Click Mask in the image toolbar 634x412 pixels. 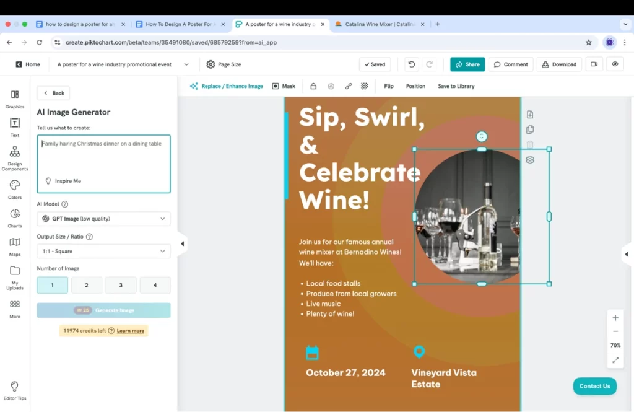coord(284,86)
